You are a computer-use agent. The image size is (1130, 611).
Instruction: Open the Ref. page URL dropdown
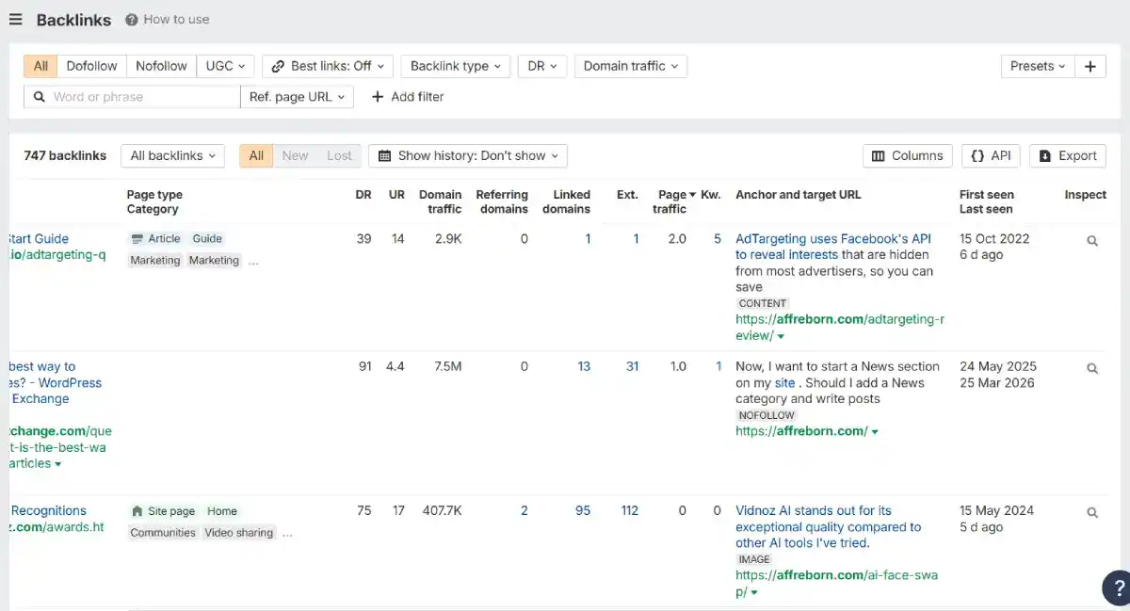coord(298,96)
